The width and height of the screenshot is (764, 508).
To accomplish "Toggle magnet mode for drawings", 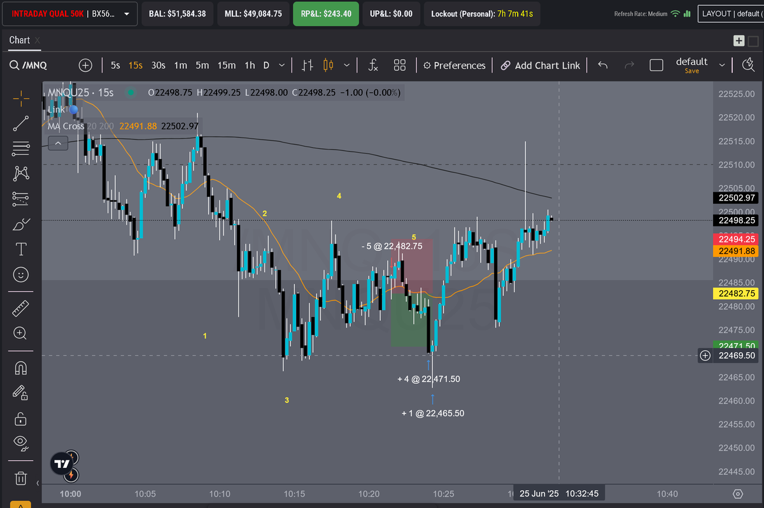I will click(21, 368).
